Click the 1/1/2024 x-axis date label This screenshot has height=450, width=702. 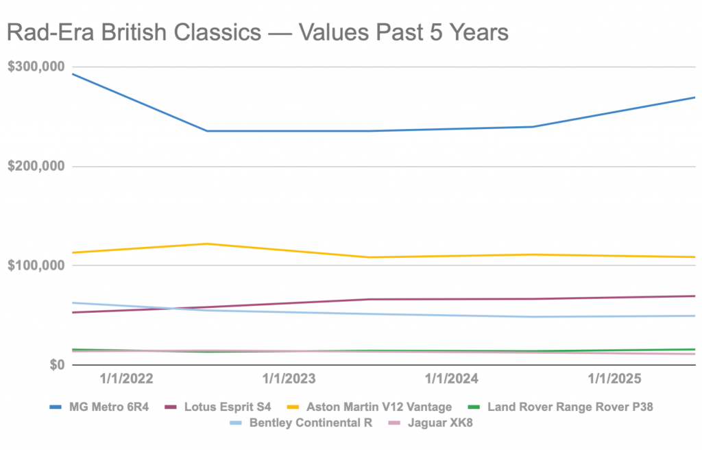(x=451, y=379)
